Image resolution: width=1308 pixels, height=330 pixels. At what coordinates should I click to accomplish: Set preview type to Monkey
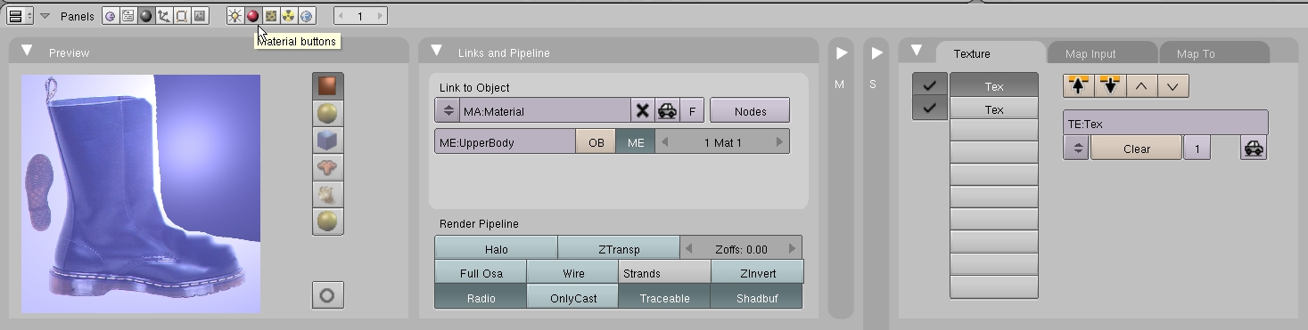pyautogui.click(x=326, y=167)
